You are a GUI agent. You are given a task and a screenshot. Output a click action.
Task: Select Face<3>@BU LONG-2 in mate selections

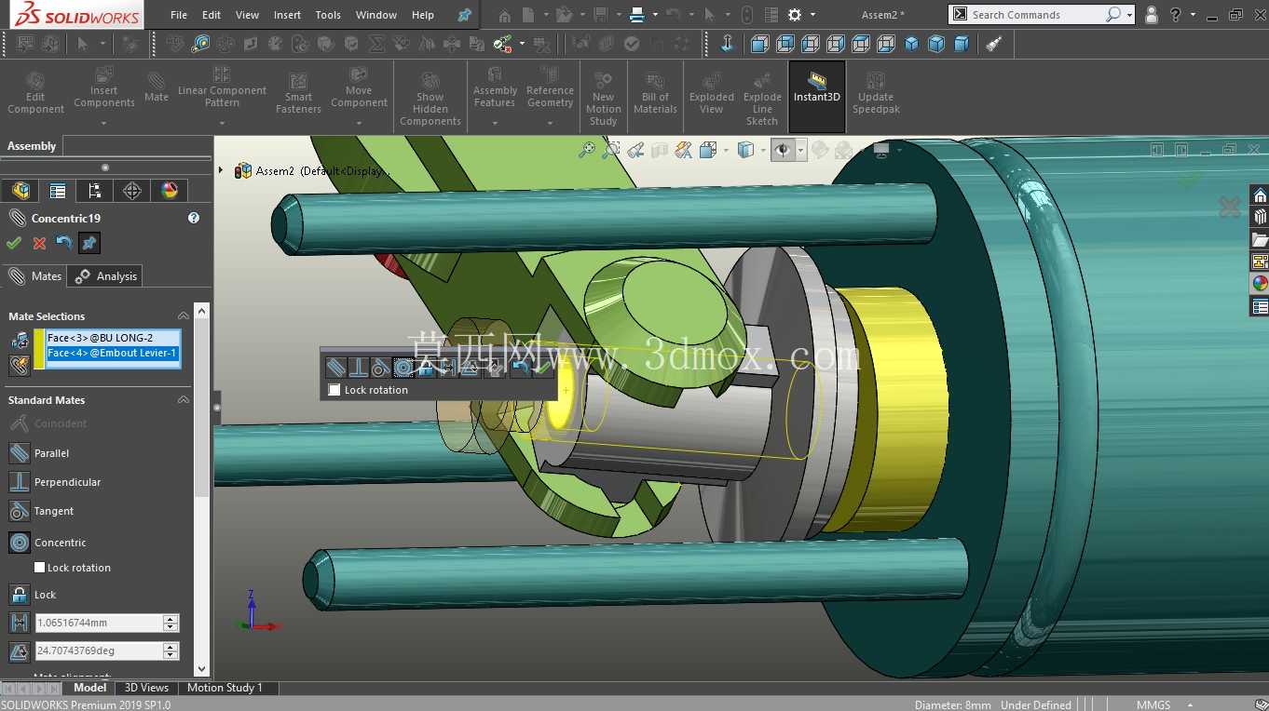(x=113, y=338)
